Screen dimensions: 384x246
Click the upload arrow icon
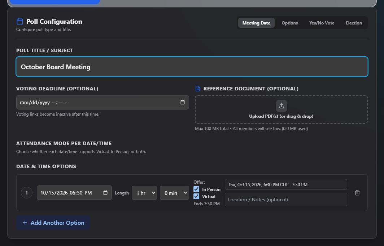282,106
